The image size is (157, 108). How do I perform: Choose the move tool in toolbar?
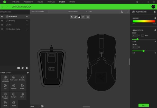pos(83,17)
